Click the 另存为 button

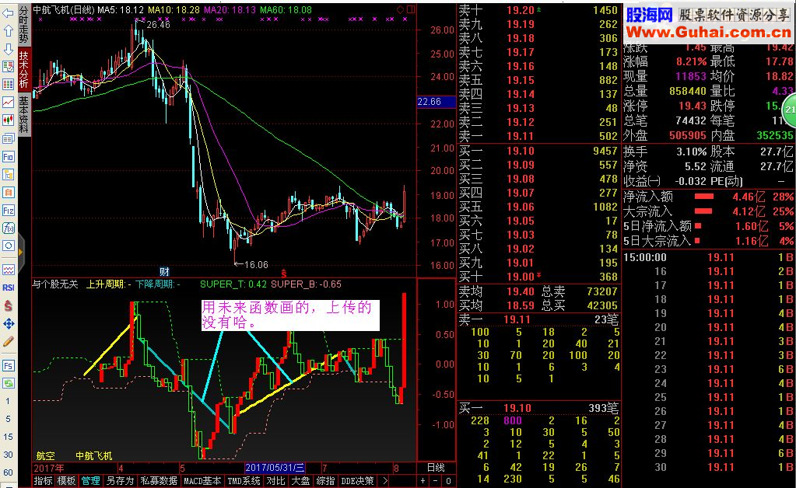(120, 481)
